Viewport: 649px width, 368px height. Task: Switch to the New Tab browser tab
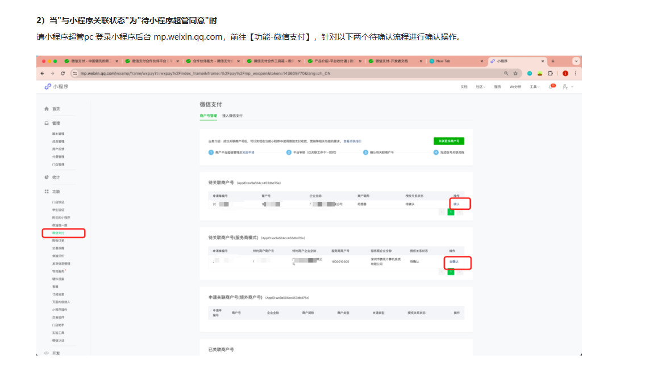(455, 61)
